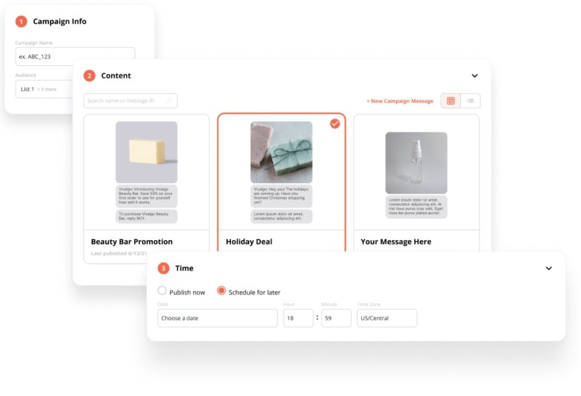This screenshot has width=581, height=396.
Task: Collapse the Content section
Action: point(475,76)
